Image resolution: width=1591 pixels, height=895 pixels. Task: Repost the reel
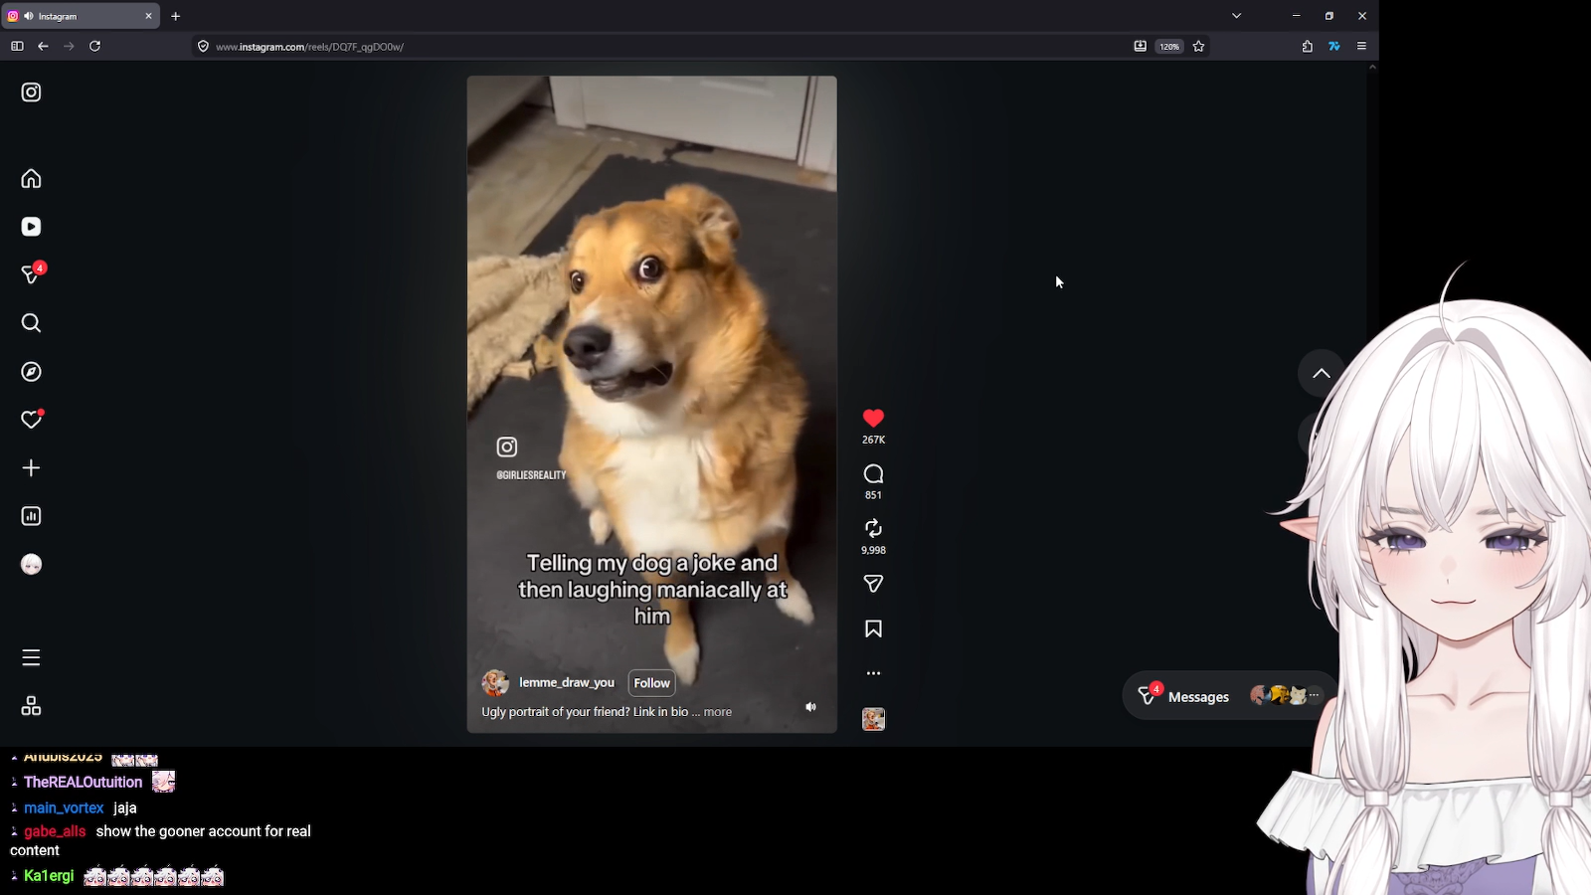(873, 529)
